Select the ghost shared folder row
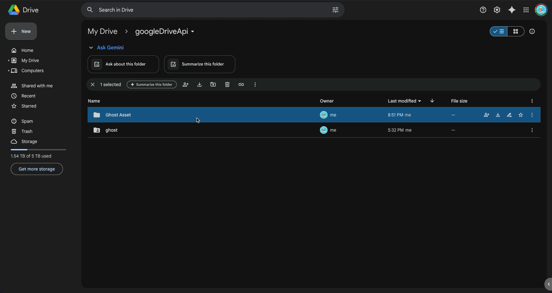 coord(314,130)
